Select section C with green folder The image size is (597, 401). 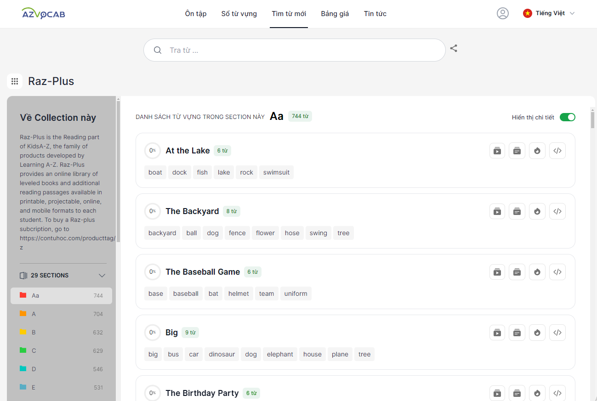coord(61,351)
